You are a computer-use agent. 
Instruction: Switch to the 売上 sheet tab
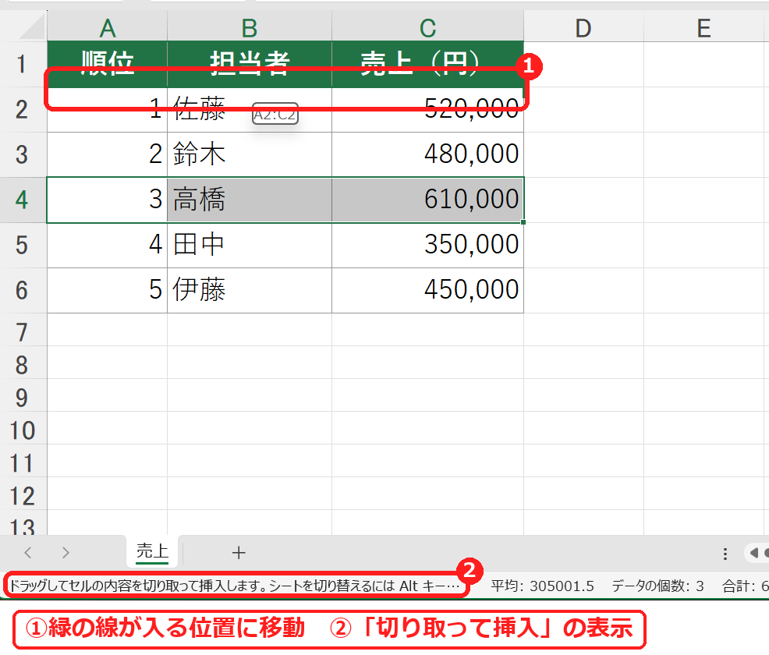coord(153,551)
